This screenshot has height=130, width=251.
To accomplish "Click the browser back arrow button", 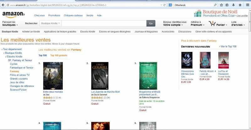I will tap(3, 5).
